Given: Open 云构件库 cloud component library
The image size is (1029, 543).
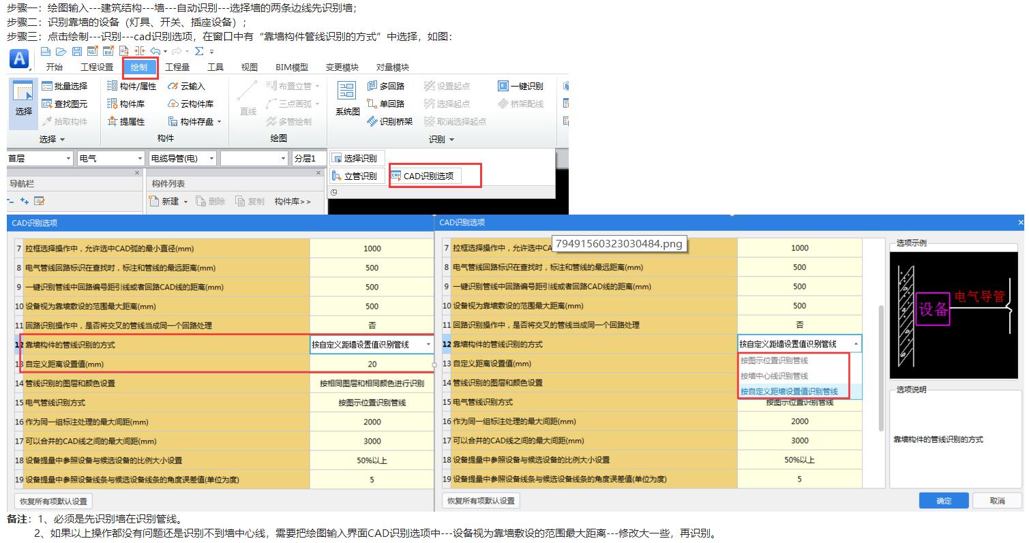Looking at the screenshot, I should (191, 104).
